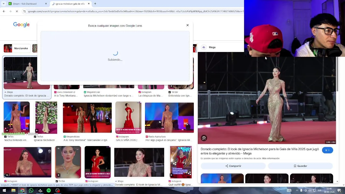Open the Dorado completo preview title link
Screen dimensions: 345x194
pyautogui.click(x=260, y=151)
